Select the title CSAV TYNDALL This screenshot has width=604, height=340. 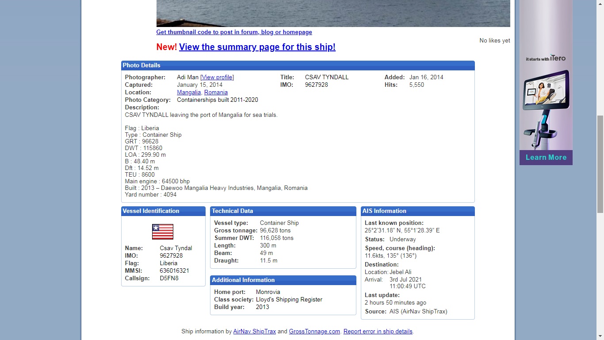327,77
